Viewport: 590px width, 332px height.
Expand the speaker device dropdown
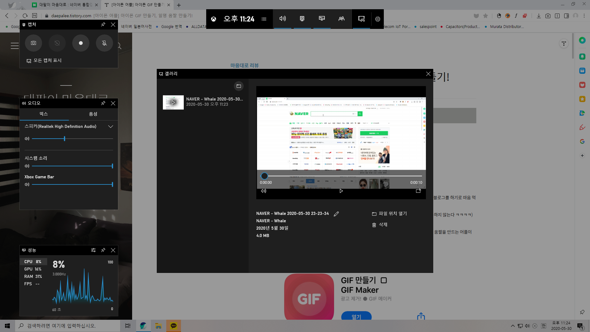(111, 127)
